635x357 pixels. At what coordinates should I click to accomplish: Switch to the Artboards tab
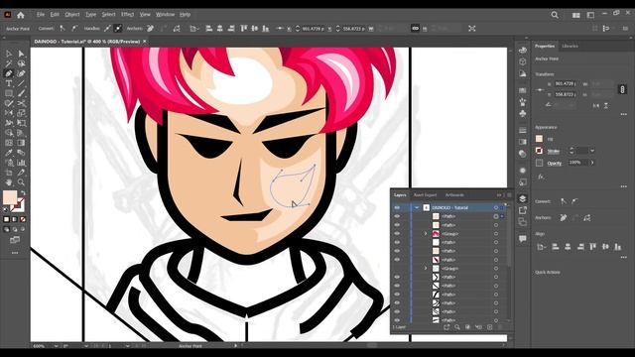tap(454, 195)
